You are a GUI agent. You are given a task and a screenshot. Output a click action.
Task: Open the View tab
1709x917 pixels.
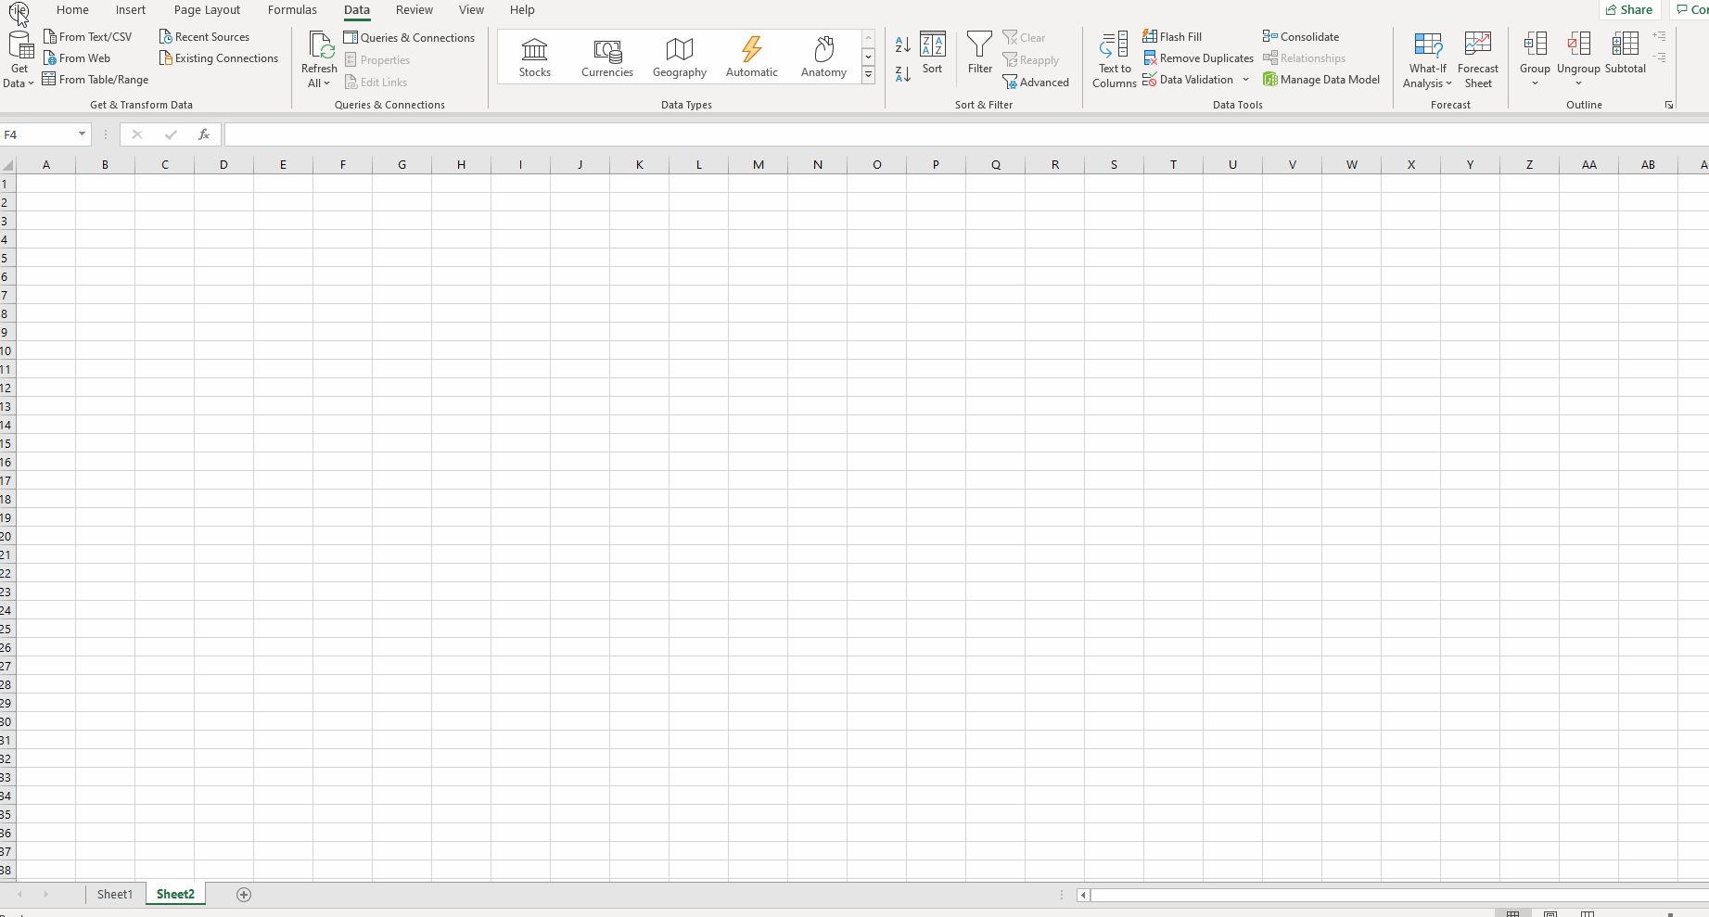[471, 10]
